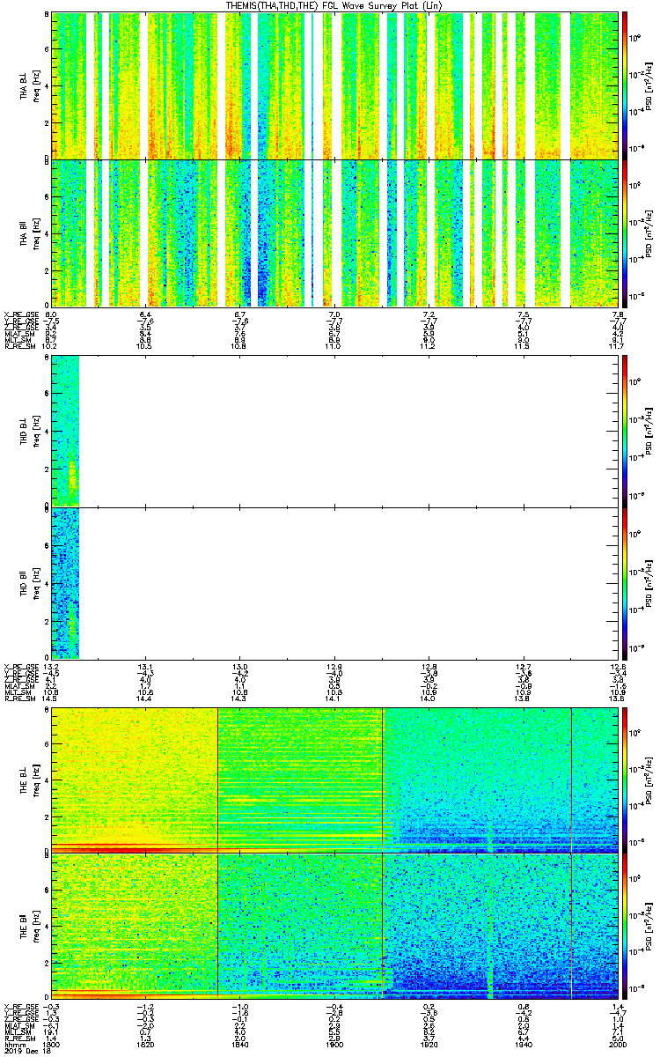The height and width of the screenshot is (1057, 660).
Task: Select the THD B-perpendicular colored data strip
Action: click(65, 431)
